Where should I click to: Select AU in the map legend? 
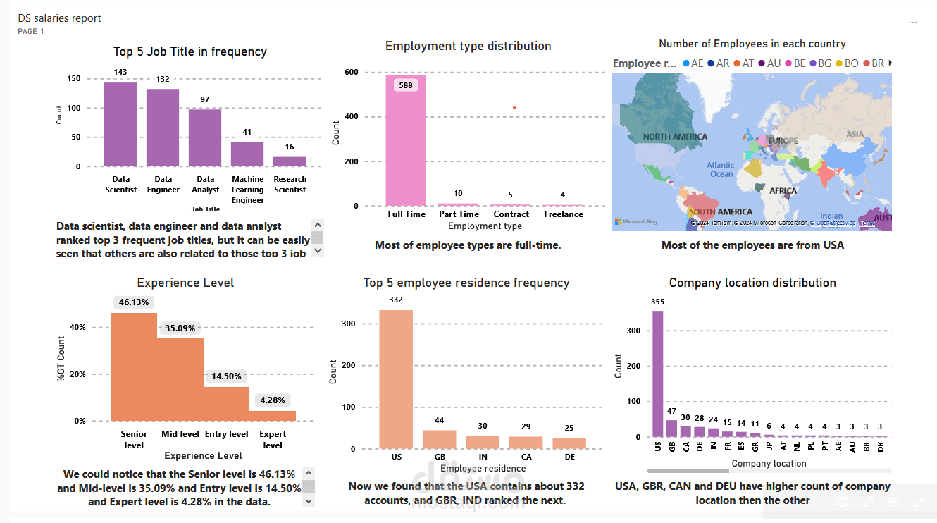coord(769,63)
